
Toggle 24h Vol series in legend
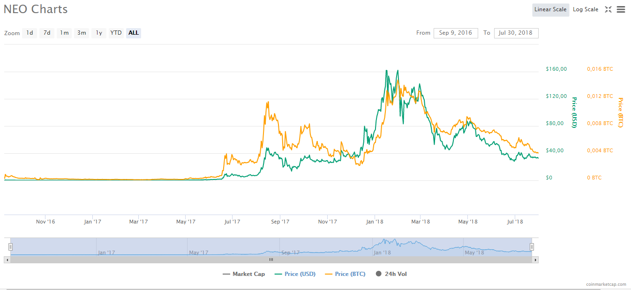tap(391, 274)
